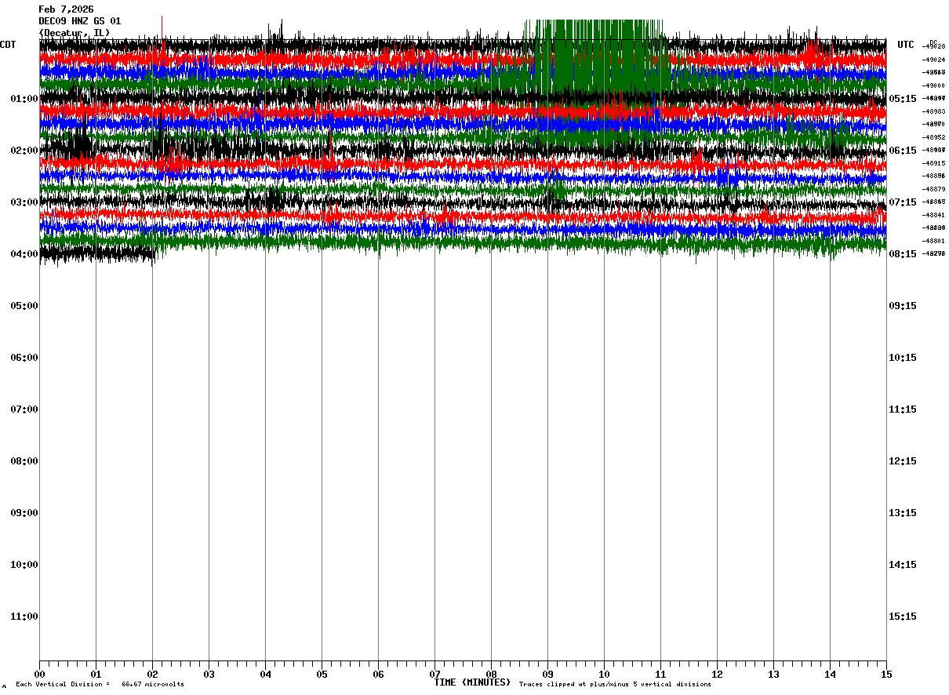Select the UTC timezone label
The width and height of the screenshot is (949, 695).
[x=906, y=45]
